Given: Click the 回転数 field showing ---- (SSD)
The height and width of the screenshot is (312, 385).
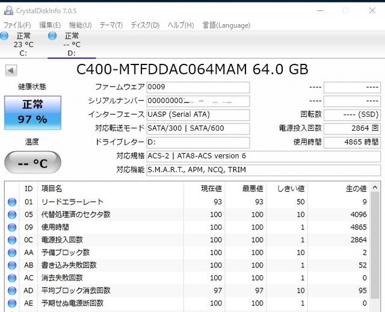Looking at the screenshot, I should (x=353, y=115).
